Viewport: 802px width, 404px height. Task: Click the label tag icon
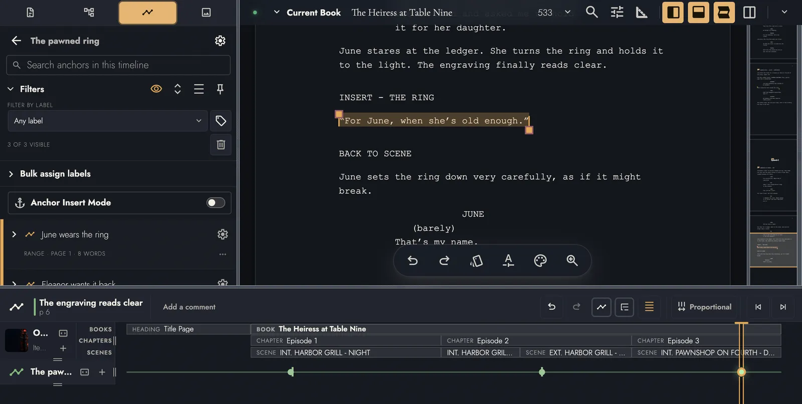coord(221,121)
